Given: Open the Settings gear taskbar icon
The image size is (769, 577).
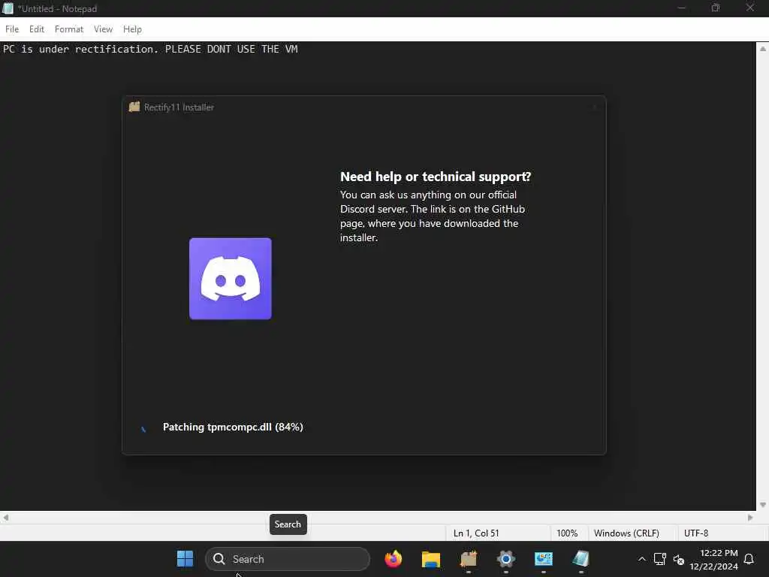Looking at the screenshot, I should (505, 558).
